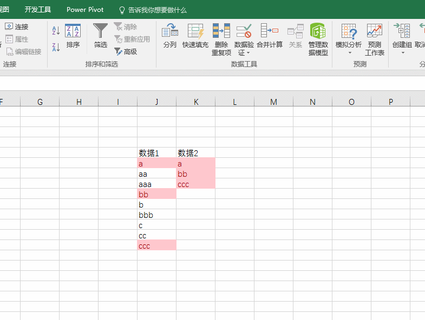
Task: Open the 排序 sort dialog
Action: pyautogui.click(x=73, y=36)
